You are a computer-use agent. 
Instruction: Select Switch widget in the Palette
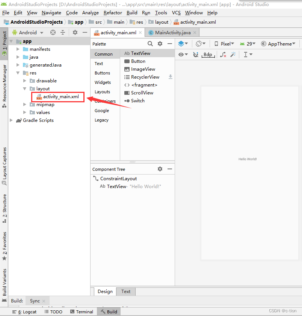pos(147,101)
